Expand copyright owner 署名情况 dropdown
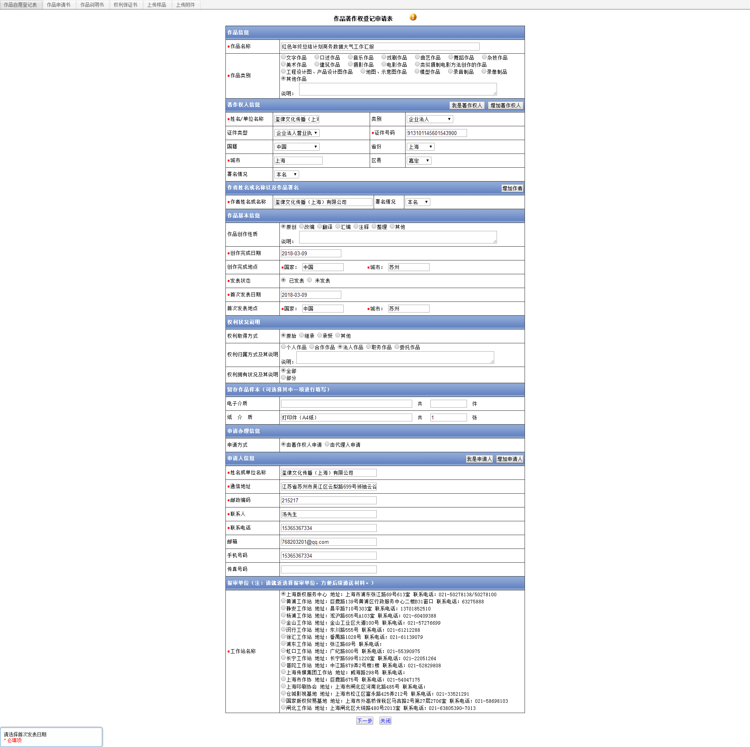This screenshot has height=747, width=750. tap(287, 174)
